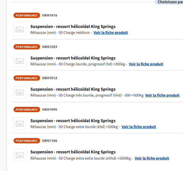The width and height of the screenshot is (183, 171).
Task: Click image placeholder for URH1095 spring
Action: point(20,124)
